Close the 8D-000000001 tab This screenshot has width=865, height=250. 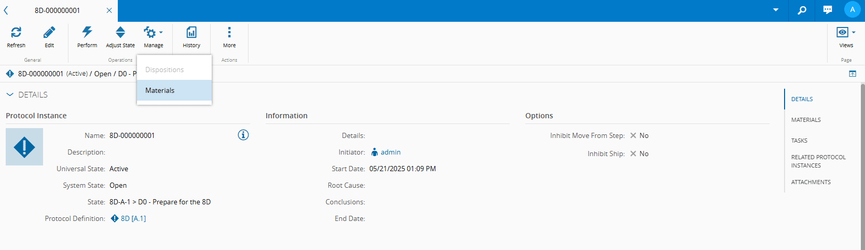coord(109,10)
